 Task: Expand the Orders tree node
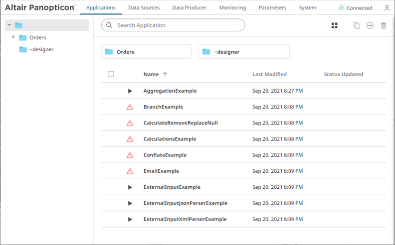point(13,37)
